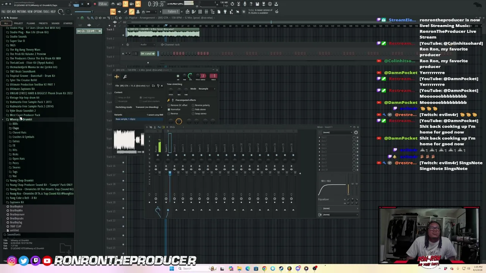Pause playback in the transport panel

(82, 4)
